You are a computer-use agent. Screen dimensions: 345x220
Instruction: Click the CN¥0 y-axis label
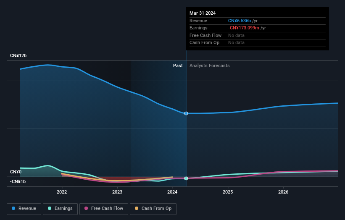coord(16,172)
